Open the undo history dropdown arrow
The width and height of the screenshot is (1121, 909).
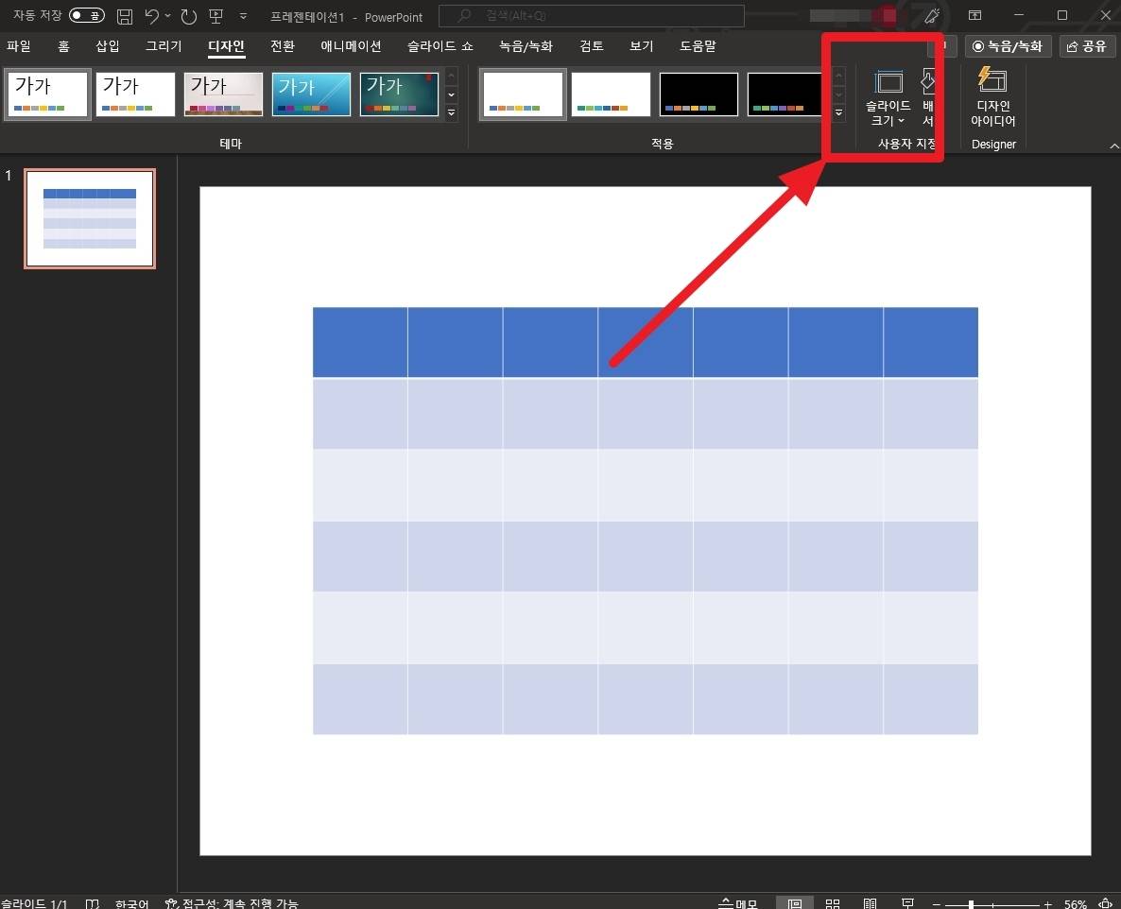(168, 16)
